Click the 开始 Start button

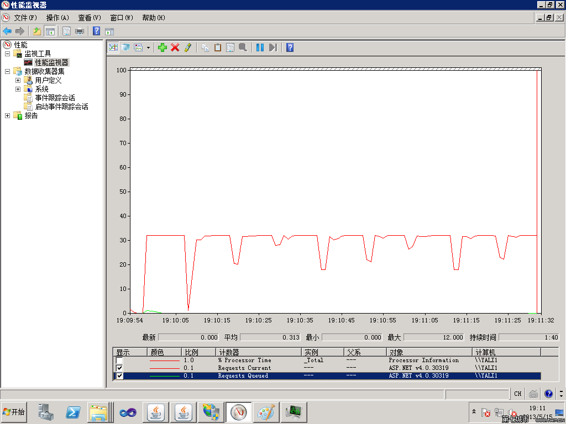point(14,412)
